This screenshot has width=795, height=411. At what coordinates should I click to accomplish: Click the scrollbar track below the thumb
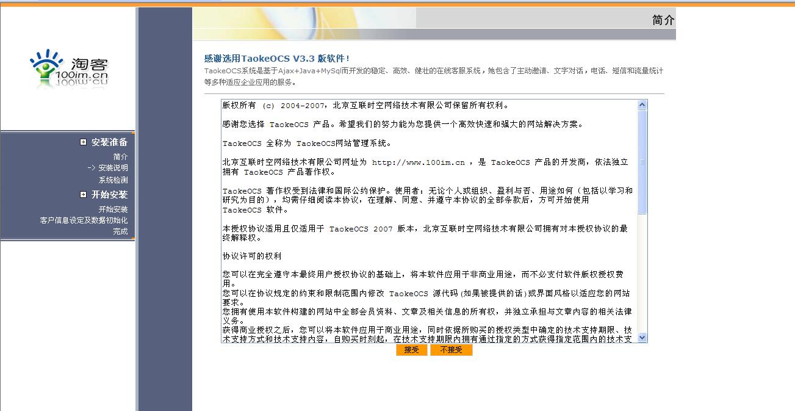642,273
